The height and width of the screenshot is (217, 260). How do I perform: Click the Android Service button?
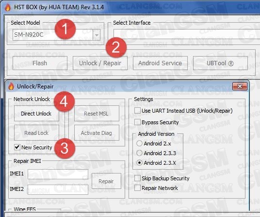pos(160,63)
